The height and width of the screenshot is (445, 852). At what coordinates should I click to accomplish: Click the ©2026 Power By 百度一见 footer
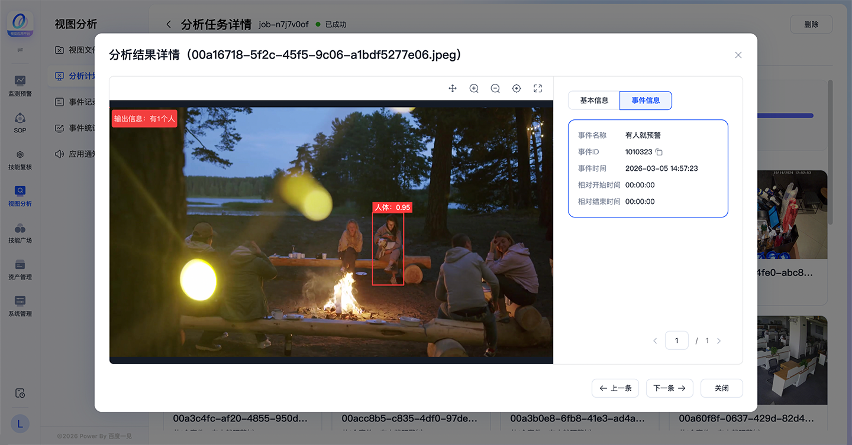94,436
